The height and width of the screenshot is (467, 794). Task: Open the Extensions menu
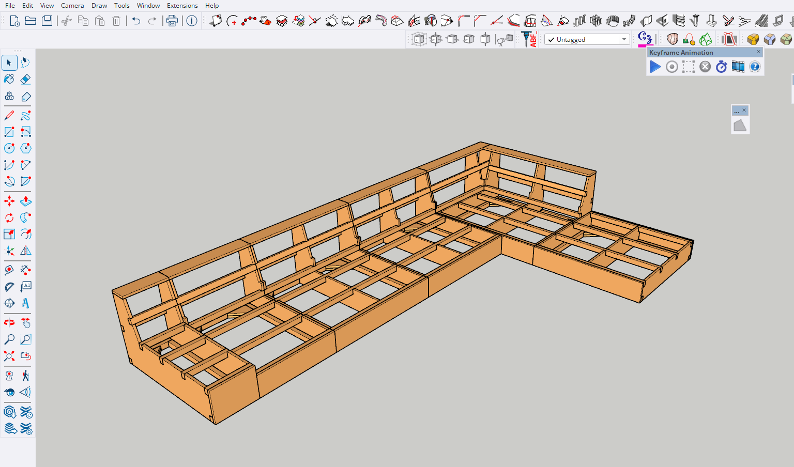(x=182, y=6)
